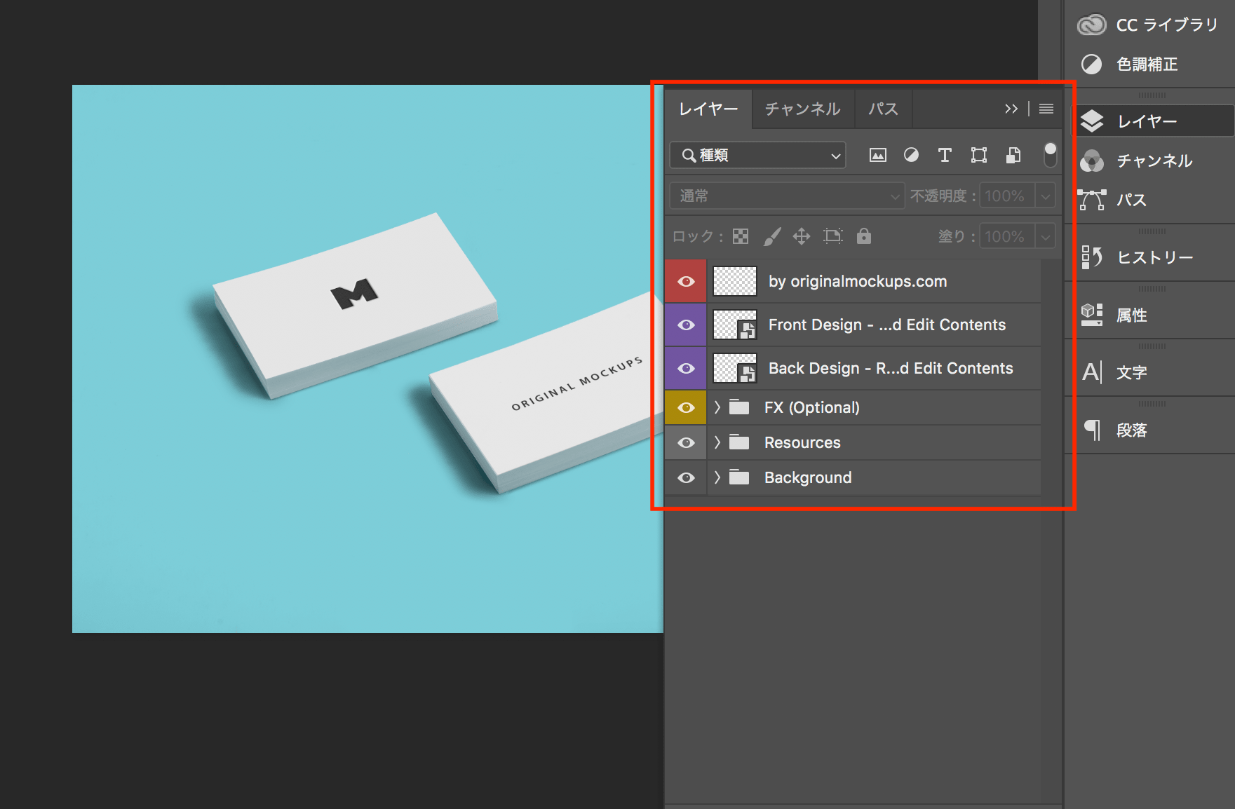
Task: Switch to the パス tab
Action: [x=883, y=109]
